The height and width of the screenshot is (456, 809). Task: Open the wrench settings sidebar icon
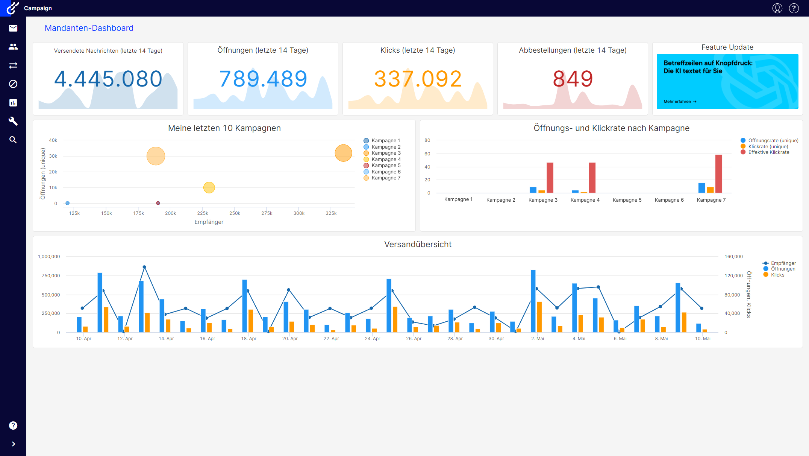[13, 121]
